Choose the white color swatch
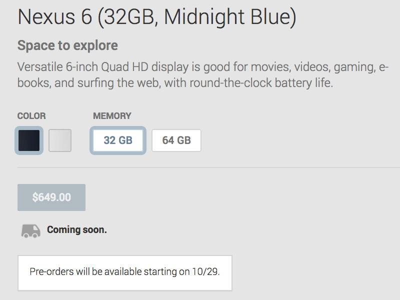This screenshot has width=400, height=300. pyautogui.click(x=60, y=140)
